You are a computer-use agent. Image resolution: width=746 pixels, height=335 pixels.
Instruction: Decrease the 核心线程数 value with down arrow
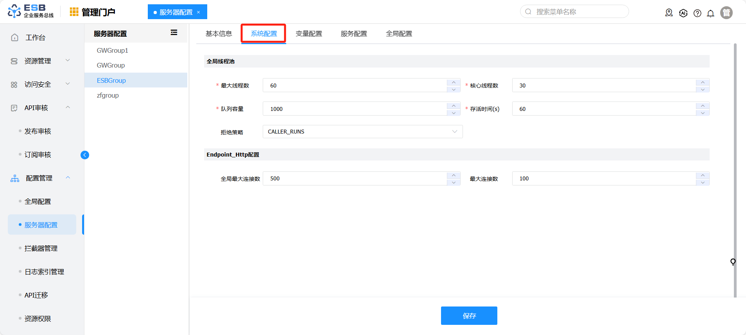pos(703,89)
